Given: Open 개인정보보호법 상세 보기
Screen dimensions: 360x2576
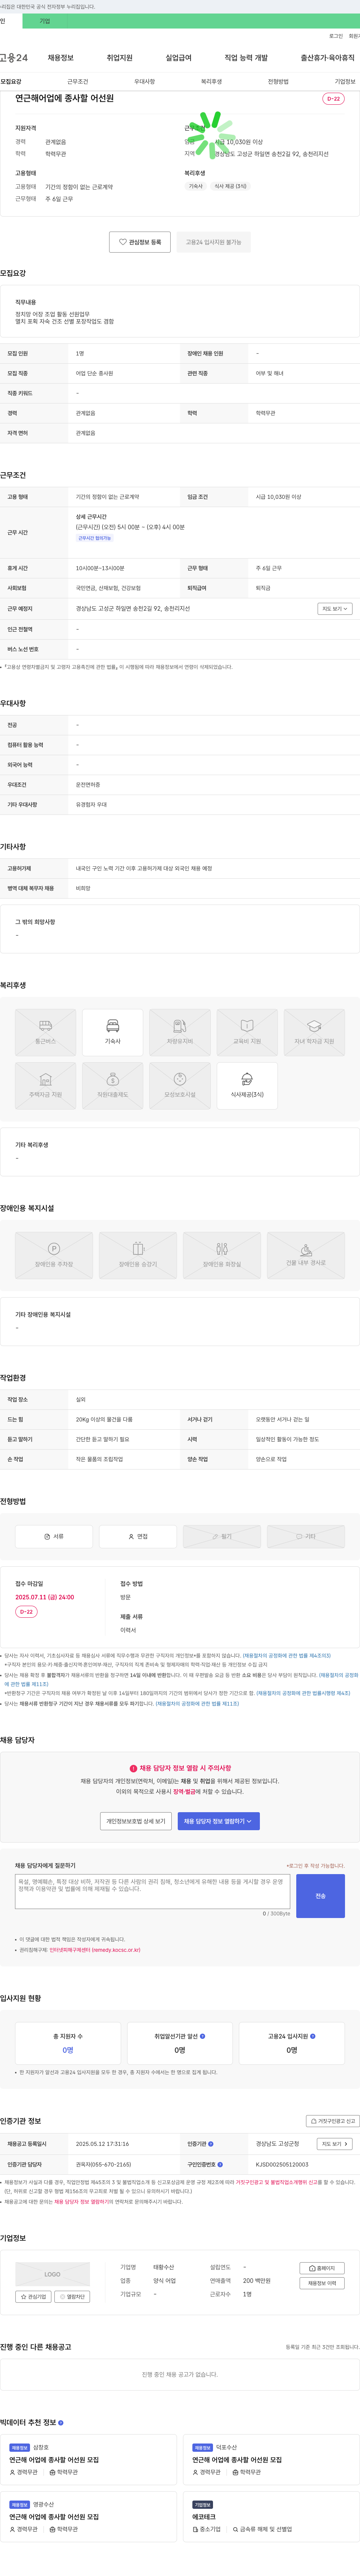Looking at the screenshot, I should tap(136, 1821).
